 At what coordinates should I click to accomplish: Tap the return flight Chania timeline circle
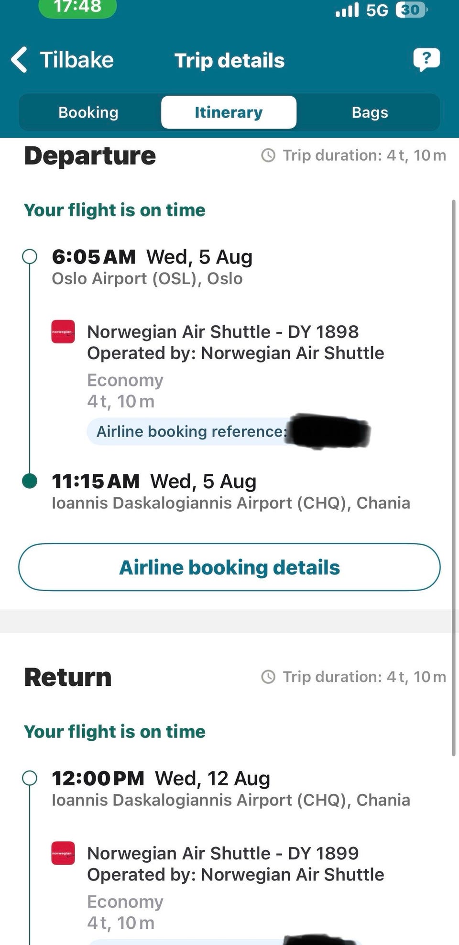point(30,778)
